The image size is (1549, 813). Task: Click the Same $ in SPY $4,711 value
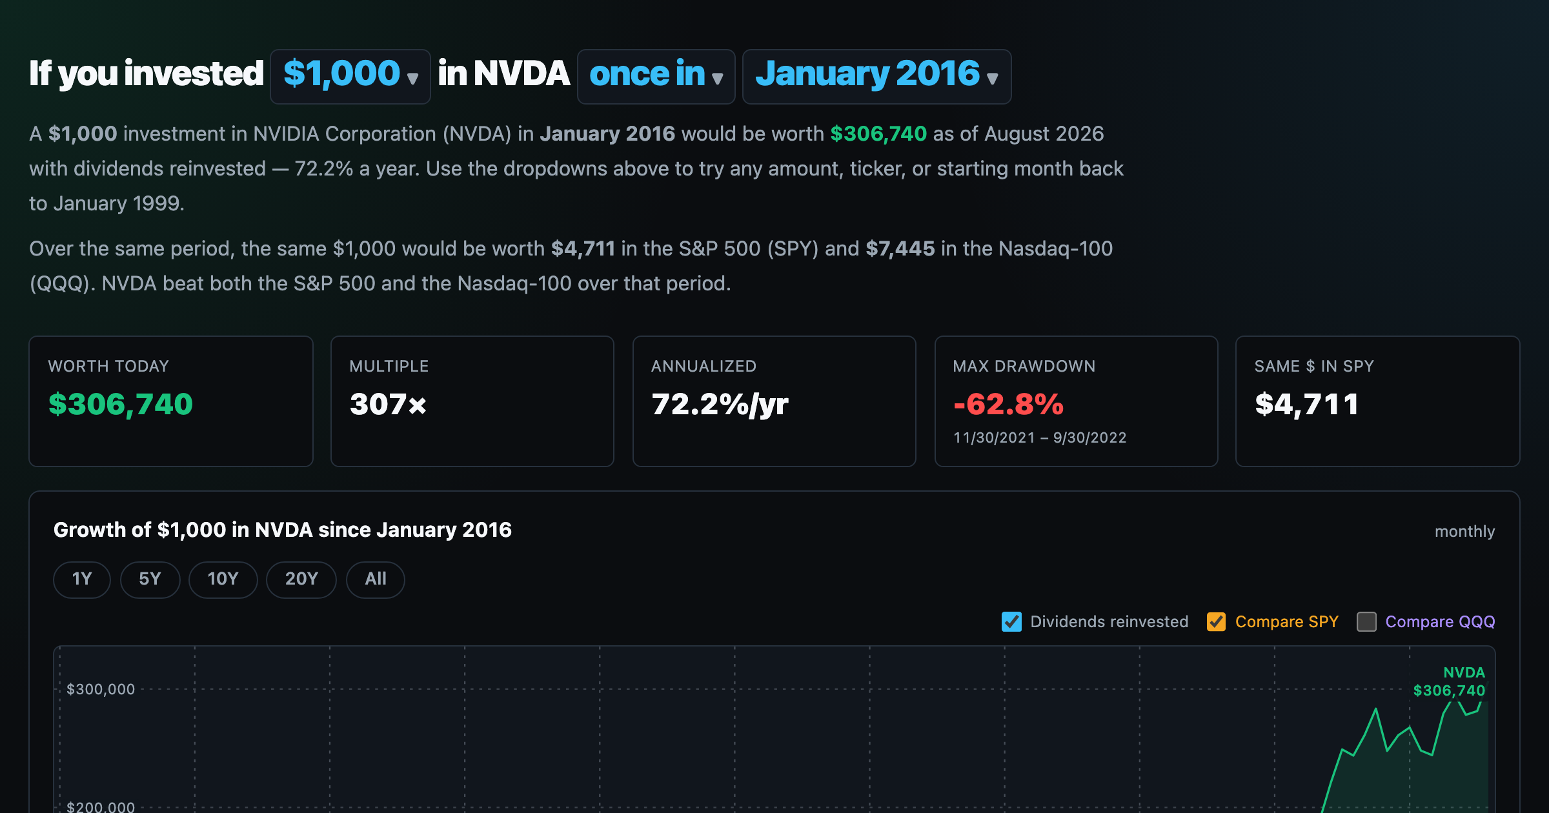[1307, 405]
